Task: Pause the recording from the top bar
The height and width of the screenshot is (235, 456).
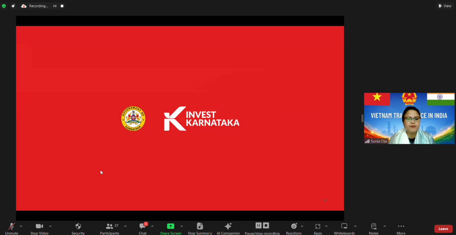Action: (55, 6)
